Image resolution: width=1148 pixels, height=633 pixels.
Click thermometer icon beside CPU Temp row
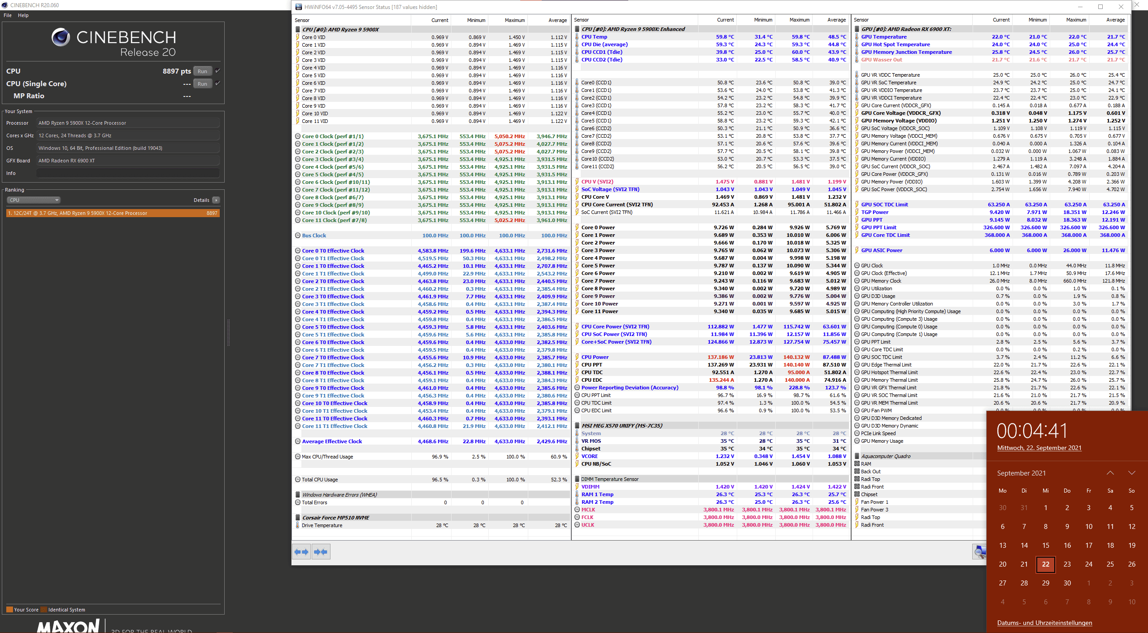tap(577, 37)
